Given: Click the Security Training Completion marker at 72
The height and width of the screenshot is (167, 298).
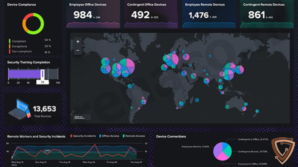Looking at the screenshot, I should click(43, 74).
